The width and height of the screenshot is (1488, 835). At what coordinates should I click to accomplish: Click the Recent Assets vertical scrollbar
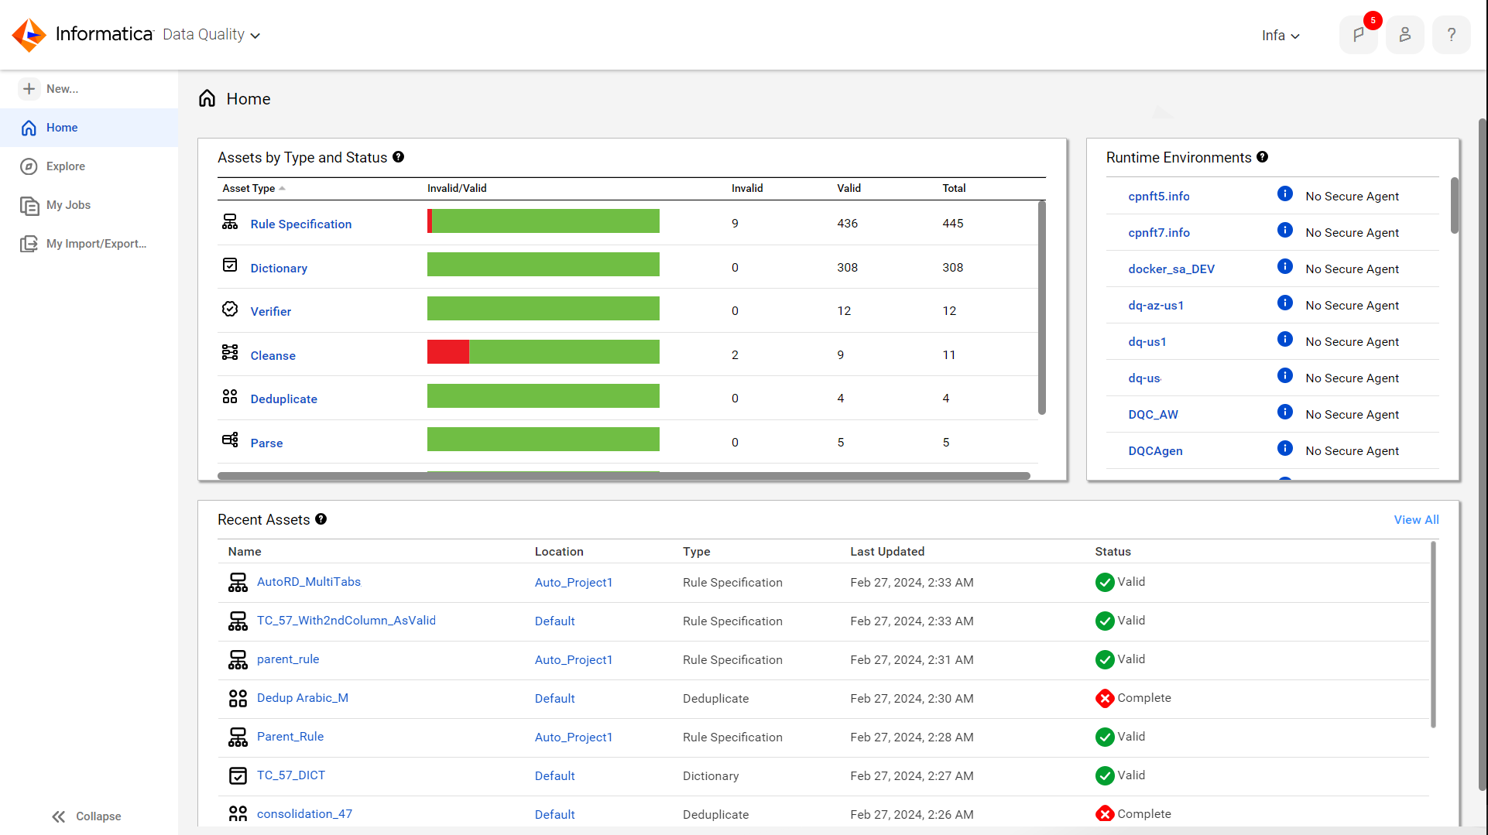1433,635
